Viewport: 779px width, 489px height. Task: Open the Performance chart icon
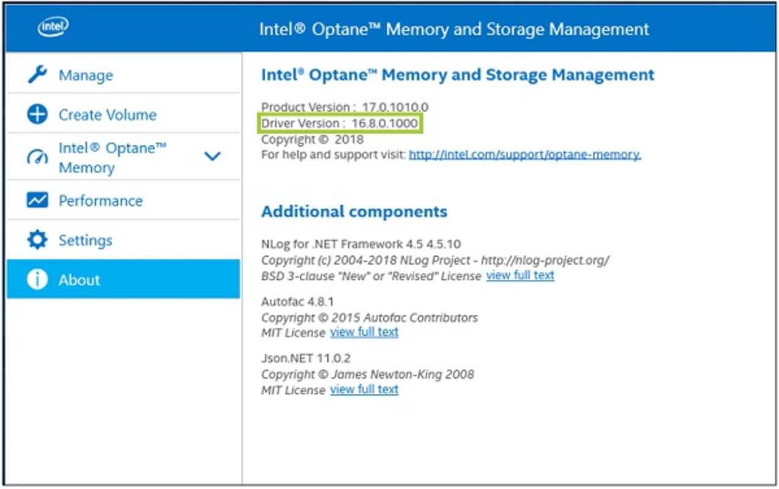[37, 200]
